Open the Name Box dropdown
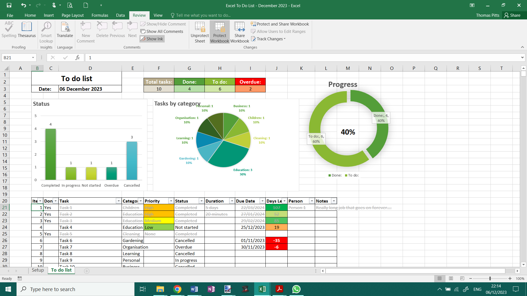This screenshot has width=527, height=296. (33, 58)
